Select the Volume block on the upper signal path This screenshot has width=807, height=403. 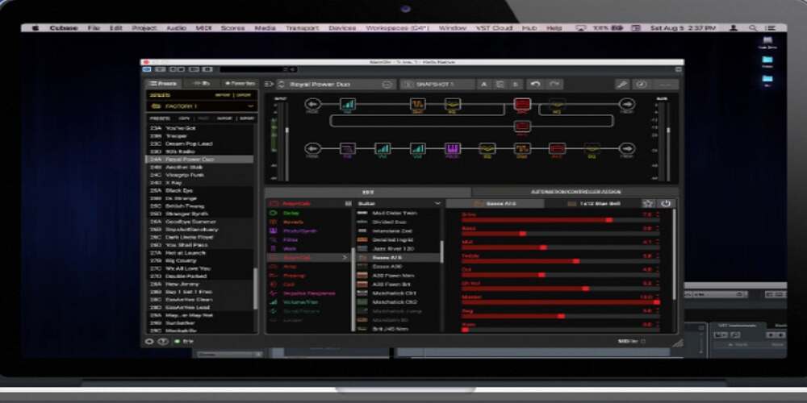coord(347,105)
